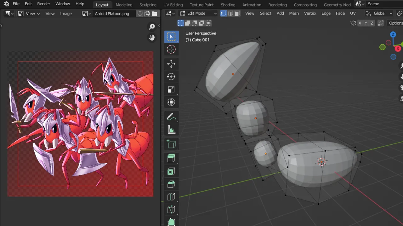Open the image editor View mode dropdown
403x226 pixels.
pyautogui.click(x=29, y=13)
